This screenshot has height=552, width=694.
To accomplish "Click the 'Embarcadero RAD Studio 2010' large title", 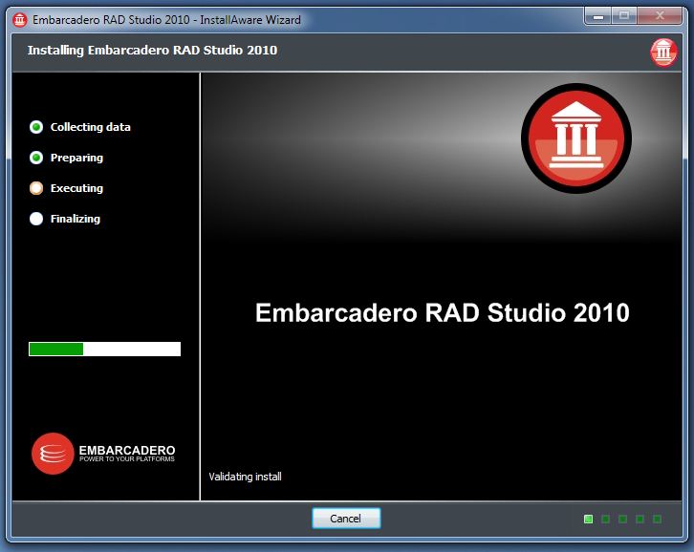I will pyautogui.click(x=443, y=312).
